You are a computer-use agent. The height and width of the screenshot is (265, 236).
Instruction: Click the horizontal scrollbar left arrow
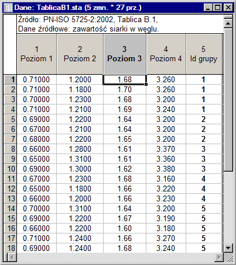pyautogui.click(x=12, y=257)
